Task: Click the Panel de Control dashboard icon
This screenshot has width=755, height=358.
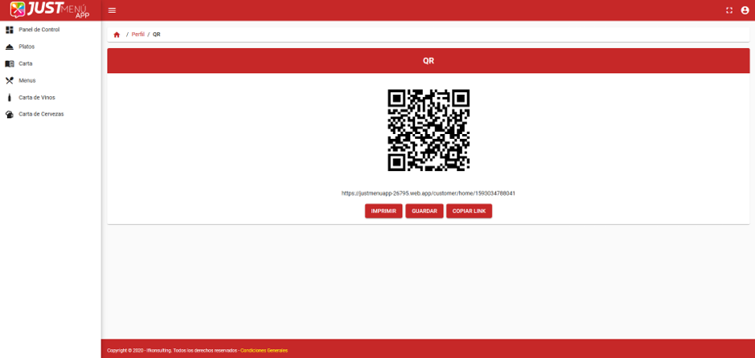Action: click(x=10, y=30)
